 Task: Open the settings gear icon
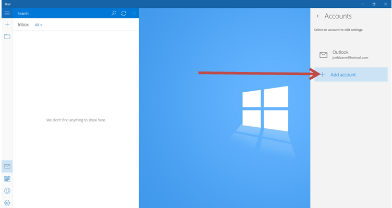pyautogui.click(x=7, y=203)
